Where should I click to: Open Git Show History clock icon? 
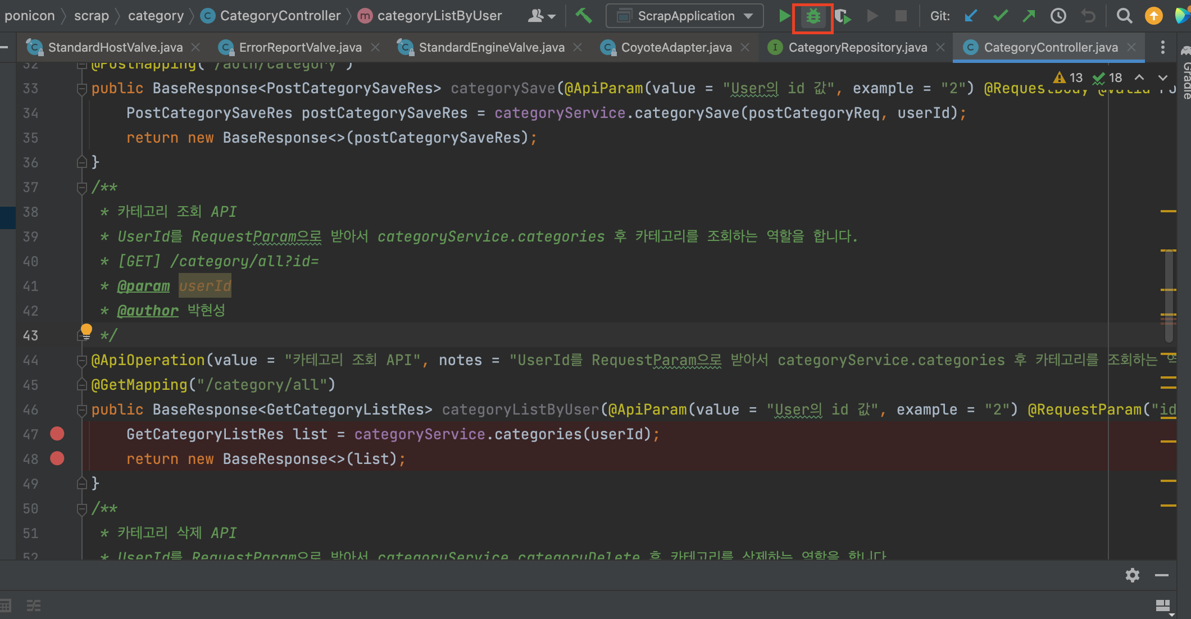(1058, 16)
